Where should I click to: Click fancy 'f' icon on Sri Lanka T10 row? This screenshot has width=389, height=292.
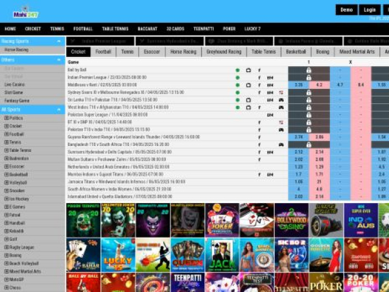[259, 100]
